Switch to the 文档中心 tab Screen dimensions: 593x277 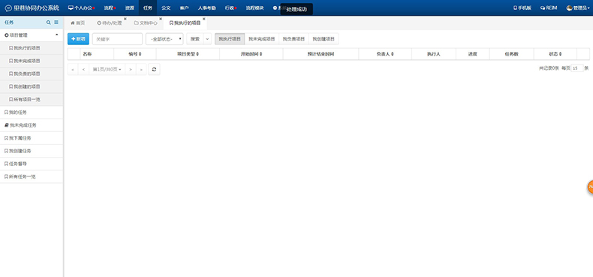146,23
